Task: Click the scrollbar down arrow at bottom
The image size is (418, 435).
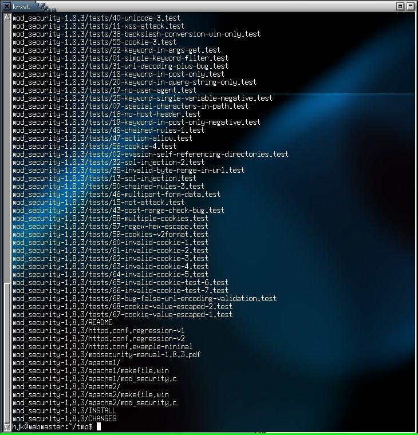Action: pyautogui.click(x=7, y=427)
